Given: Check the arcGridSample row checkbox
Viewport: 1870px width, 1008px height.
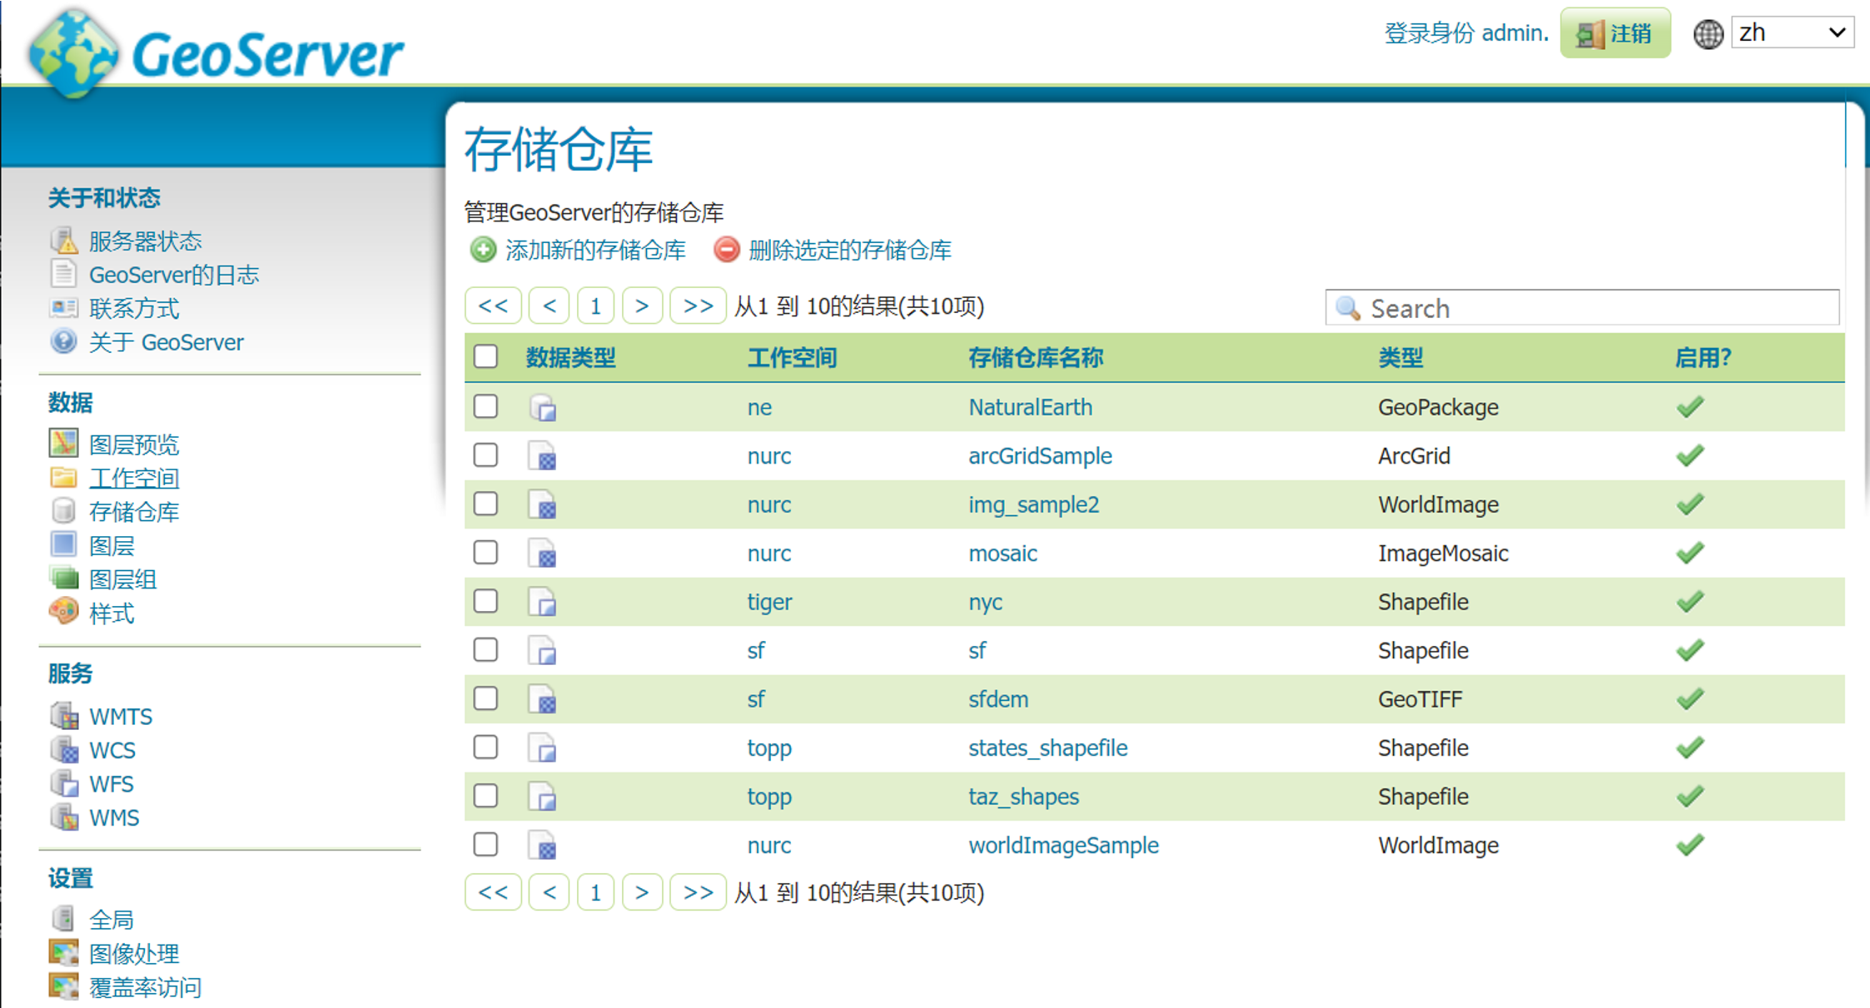Looking at the screenshot, I should click(485, 454).
